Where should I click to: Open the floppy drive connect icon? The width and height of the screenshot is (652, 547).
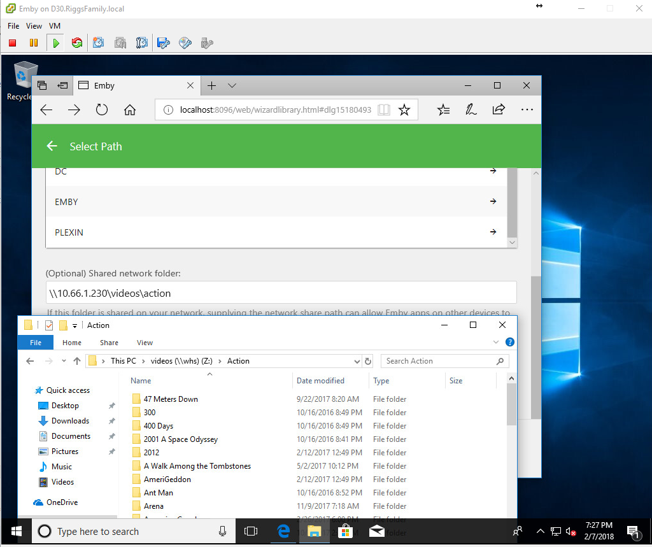coord(164,43)
